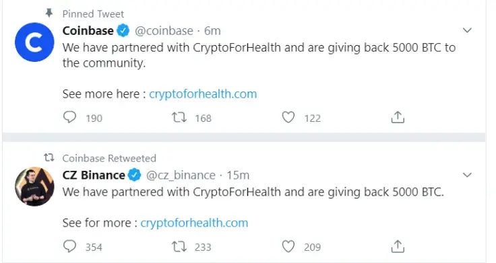Open the Coinbase display name
This screenshot has width=496, height=263.
coord(88,31)
